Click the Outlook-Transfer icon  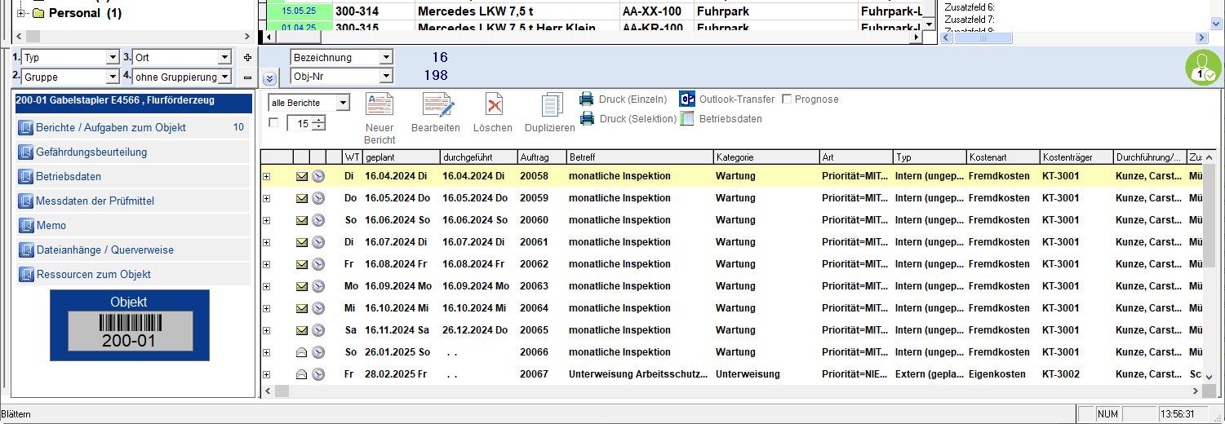(x=687, y=99)
